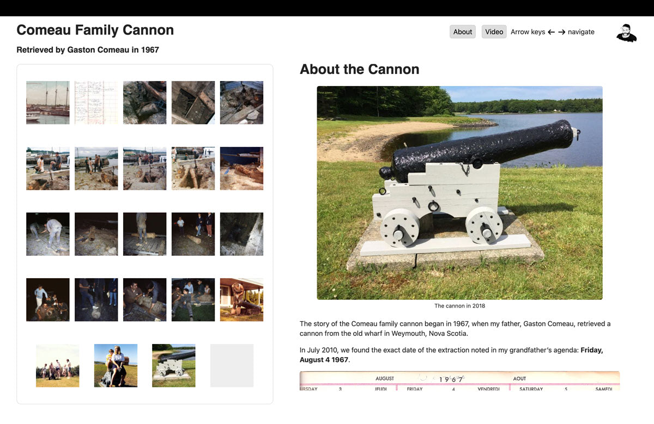Screen dimensions: 654x424
Task: Select the wooden cannon carving thumbnail, fourth row
Action: pos(241,299)
